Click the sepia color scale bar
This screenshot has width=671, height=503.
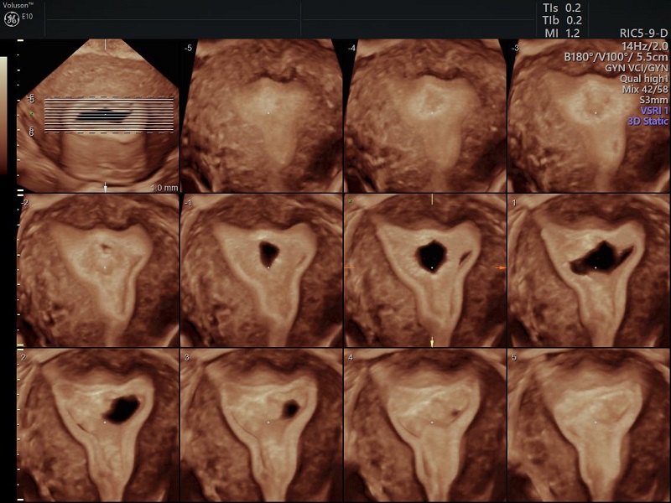coord(4,113)
